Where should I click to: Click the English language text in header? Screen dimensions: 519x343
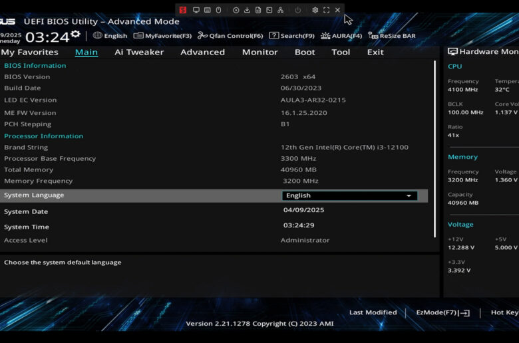pyautogui.click(x=116, y=36)
